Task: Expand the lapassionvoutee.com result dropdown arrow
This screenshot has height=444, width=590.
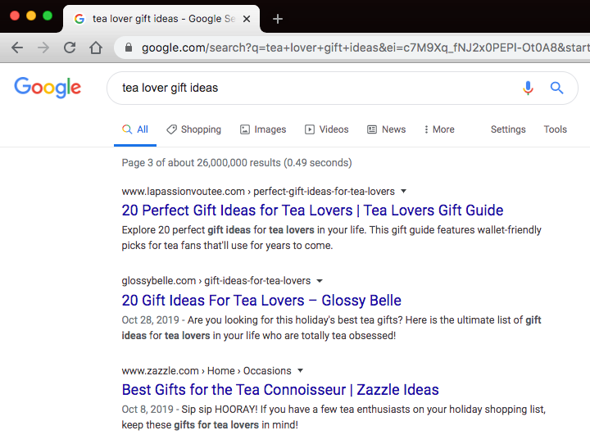Action: coord(404,191)
